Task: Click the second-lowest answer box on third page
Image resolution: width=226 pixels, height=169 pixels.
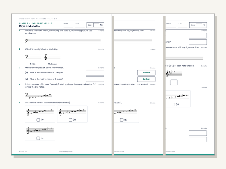Action: 198,133
